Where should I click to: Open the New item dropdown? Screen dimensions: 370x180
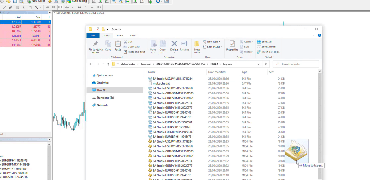click(212, 41)
